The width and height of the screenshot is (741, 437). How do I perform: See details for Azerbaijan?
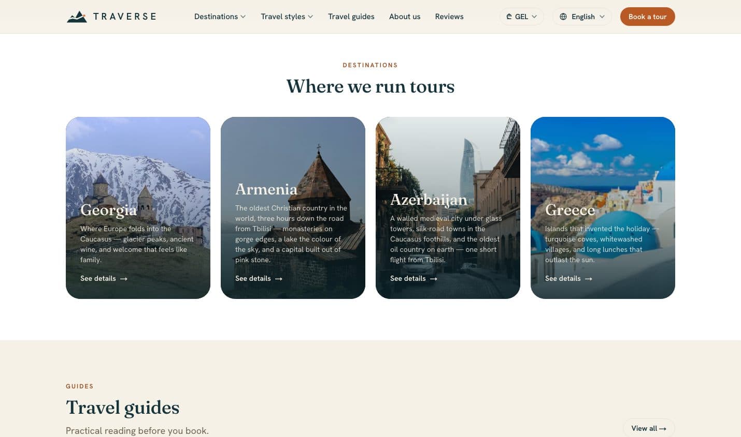pyautogui.click(x=414, y=278)
